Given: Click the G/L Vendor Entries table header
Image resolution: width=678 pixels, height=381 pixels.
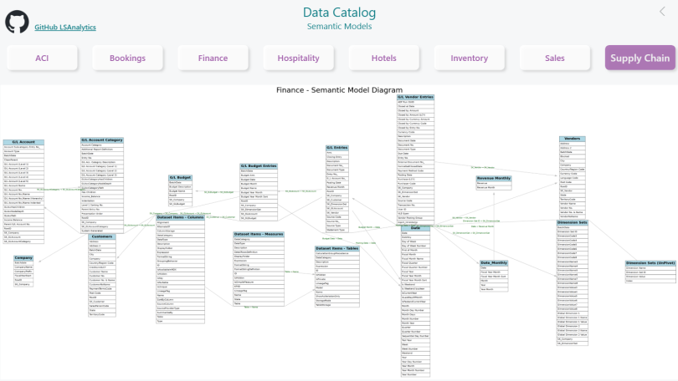Looking at the screenshot, I should (x=415, y=97).
